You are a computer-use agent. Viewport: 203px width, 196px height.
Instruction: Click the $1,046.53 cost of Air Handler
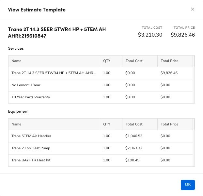pos(134,136)
